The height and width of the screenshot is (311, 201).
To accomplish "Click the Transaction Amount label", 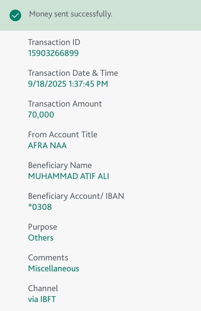I will point(65,104).
